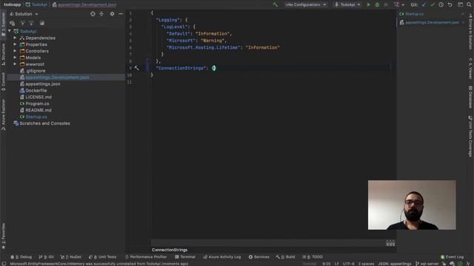Screen dimensions: 474x266
Task: Click the ConnectionStrings breadcrumb below editor
Action: point(170,250)
